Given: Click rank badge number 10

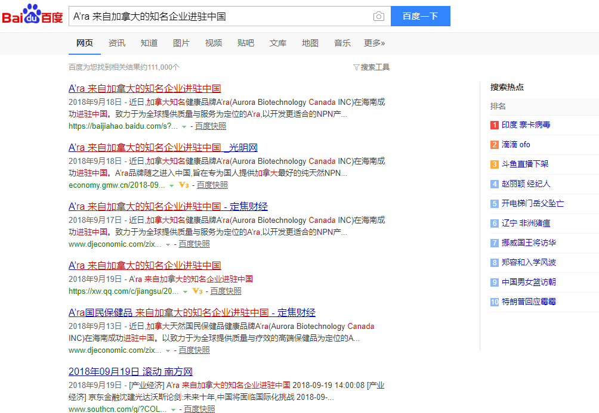Looking at the screenshot, I should [495, 302].
